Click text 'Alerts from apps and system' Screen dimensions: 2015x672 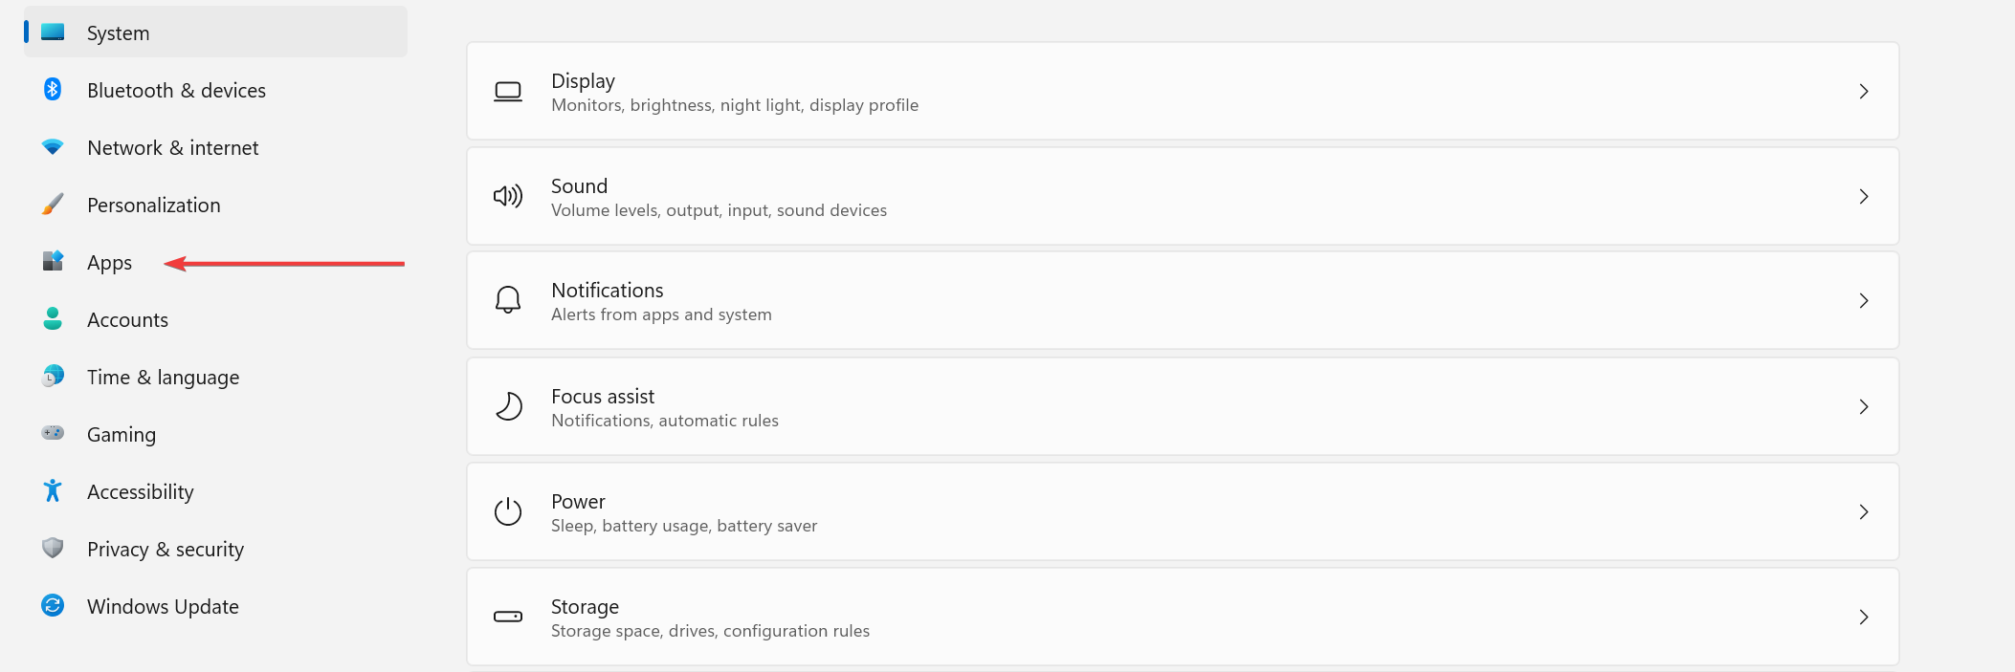click(x=661, y=314)
